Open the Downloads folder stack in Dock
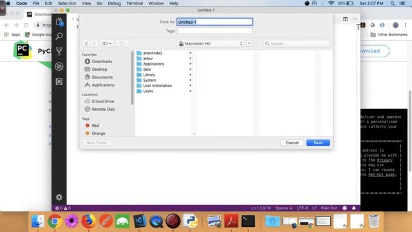This screenshot has height=232, width=412. coord(272,221)
